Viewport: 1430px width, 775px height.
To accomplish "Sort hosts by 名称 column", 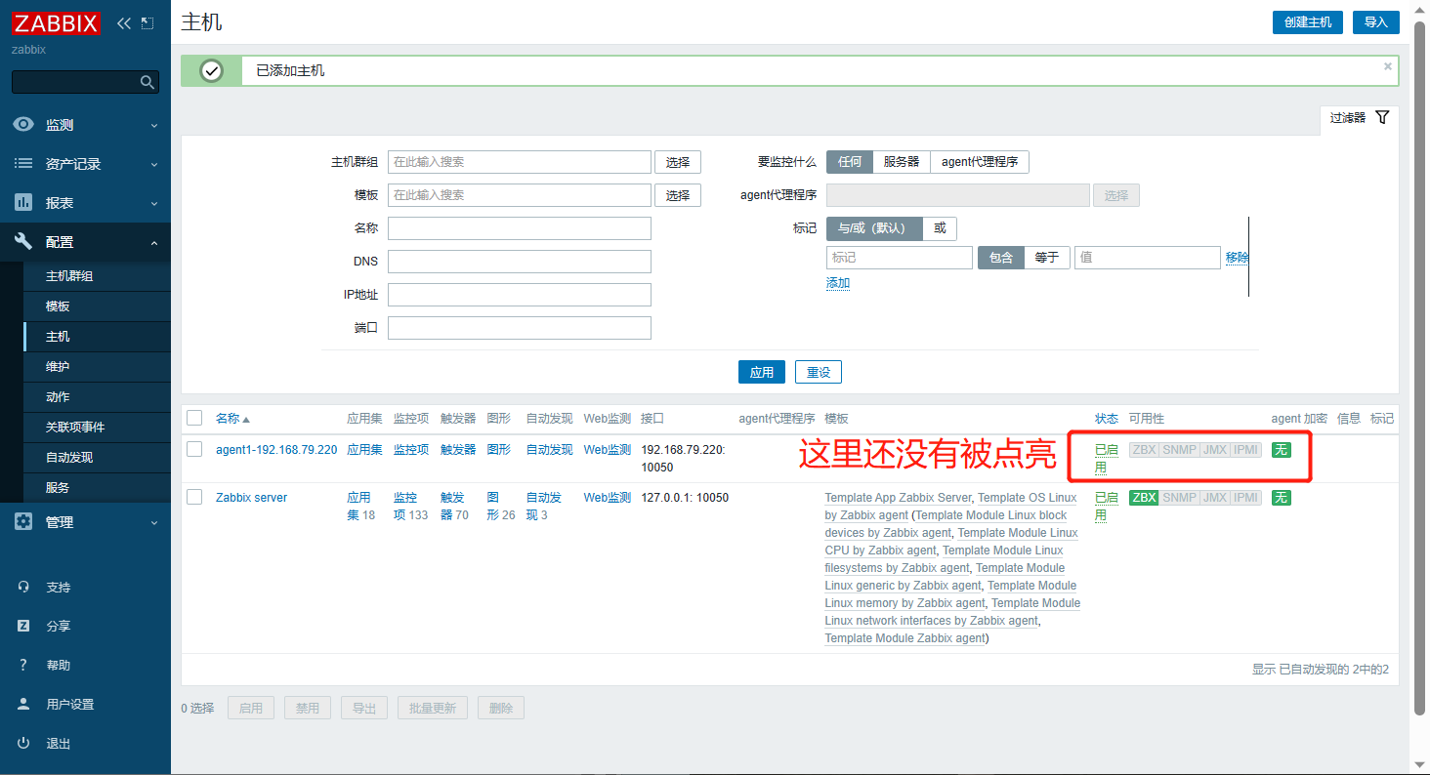I will pos(232,418).
